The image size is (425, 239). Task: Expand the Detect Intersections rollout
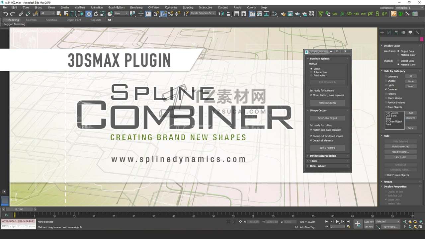(327, 156)
